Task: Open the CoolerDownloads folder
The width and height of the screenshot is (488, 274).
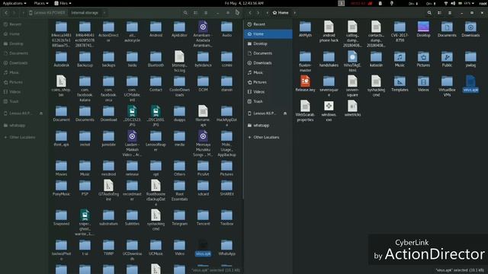Action: 179,86
